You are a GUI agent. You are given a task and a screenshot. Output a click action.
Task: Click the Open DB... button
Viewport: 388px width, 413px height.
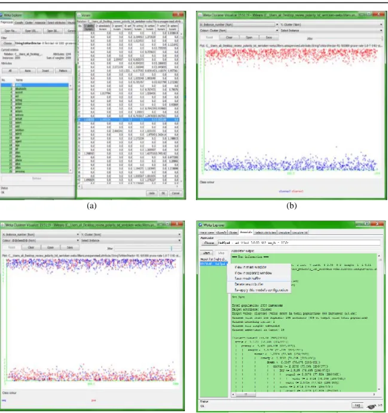53,31
